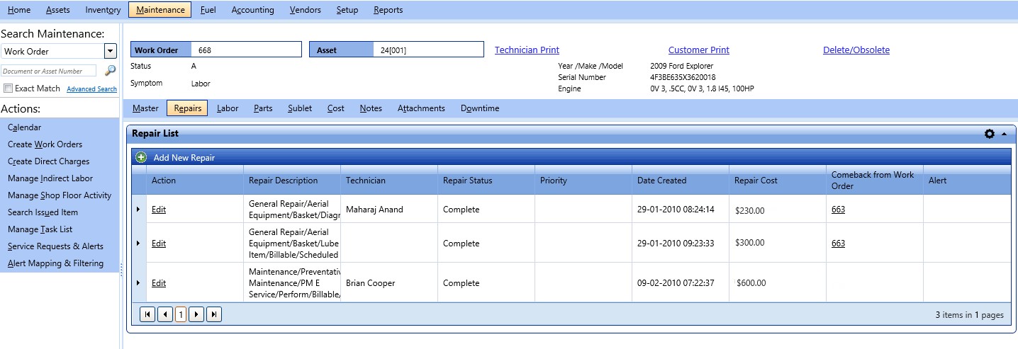This screenshot has width=1018, height=349.
Task: Go to the previous page of repairs
Action: [x=164, y=314]
